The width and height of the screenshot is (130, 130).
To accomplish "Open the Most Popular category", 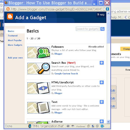I will coord(15,40).
